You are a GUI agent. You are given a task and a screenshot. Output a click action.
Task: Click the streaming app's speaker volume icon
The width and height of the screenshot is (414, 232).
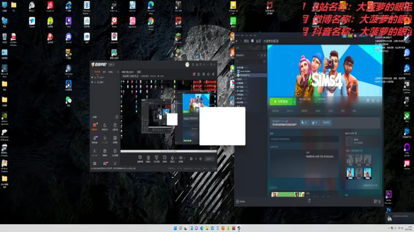(x=181, y=158)
